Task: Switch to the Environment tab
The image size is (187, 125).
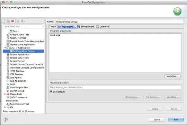Action: coord(86,27)
